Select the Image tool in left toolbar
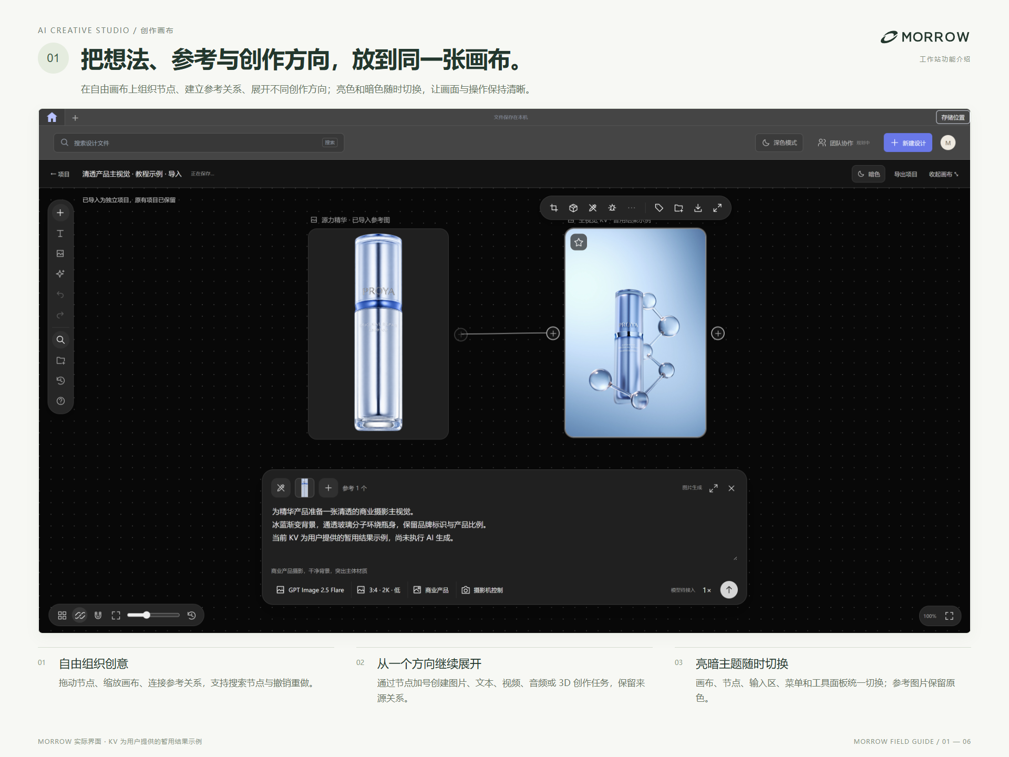Image resolution: width=1009 pixels, height=757 pixels. pyautogui.click(x=60, y=253)
